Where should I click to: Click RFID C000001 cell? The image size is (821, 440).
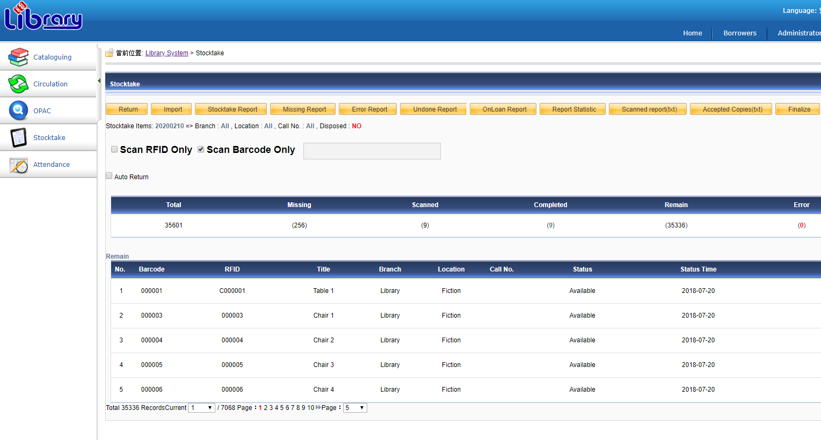click(233, 291)
